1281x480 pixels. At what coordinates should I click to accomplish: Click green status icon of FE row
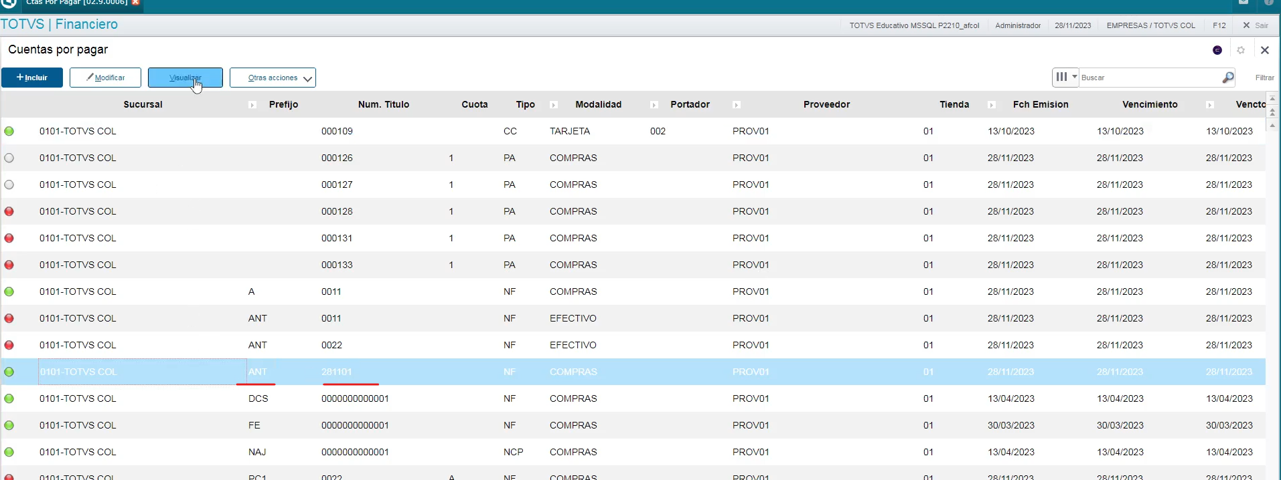pyautogui.click(x=9, y=425)
